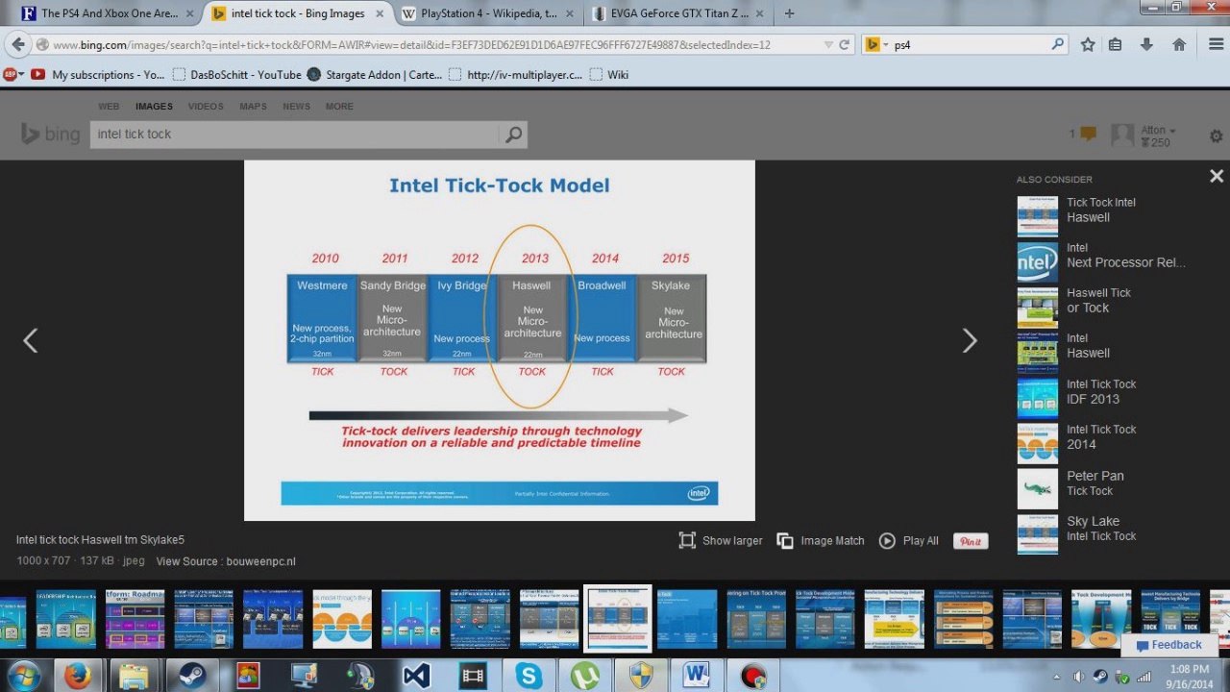The image size is (1230, 692).
Task: Close the Bing image detail view
Action: 1217,176
